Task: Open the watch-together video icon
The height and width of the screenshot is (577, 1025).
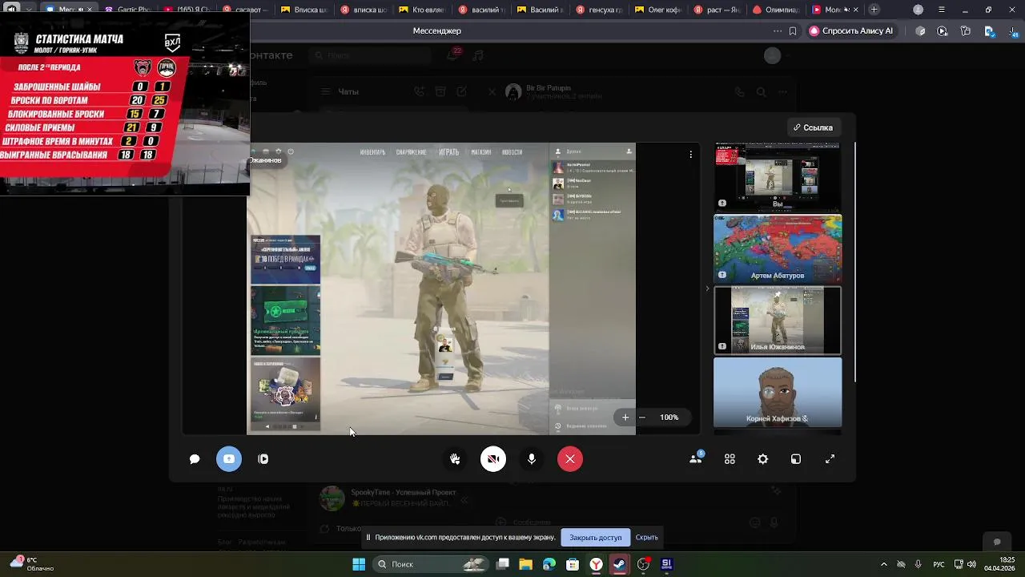Action: [x=263, y=459]
